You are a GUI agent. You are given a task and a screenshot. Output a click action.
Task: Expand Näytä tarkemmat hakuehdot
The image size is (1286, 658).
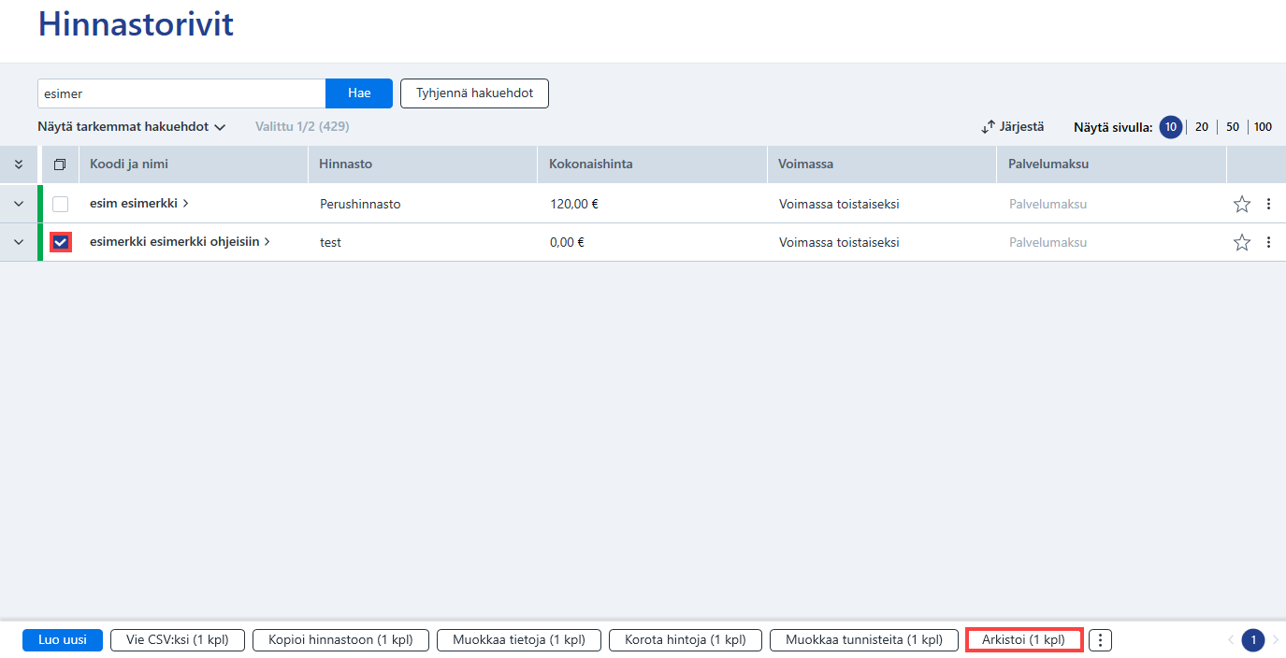click(132, 126)
